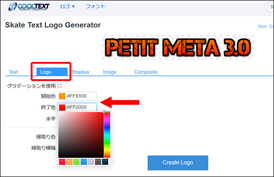
Task: Click the PETIT META 3.0 logo preview
Action: click(178, 47)
